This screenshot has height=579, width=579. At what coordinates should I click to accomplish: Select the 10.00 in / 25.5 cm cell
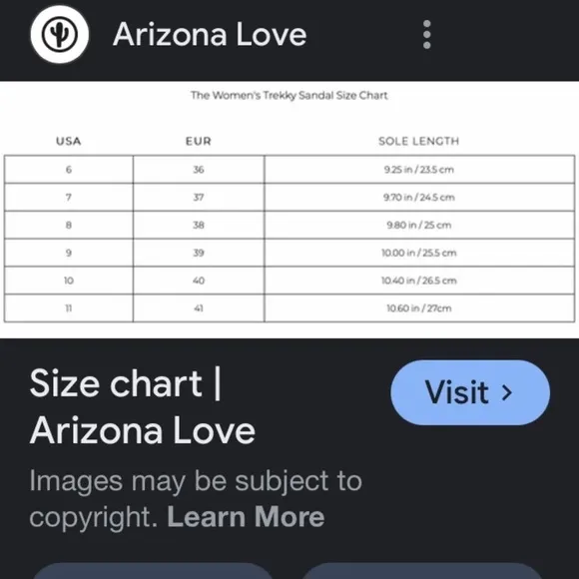(419, 253)
